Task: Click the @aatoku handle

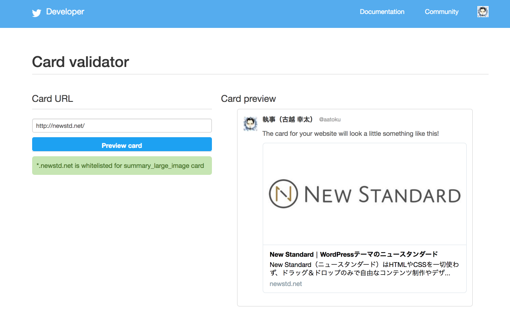Action: click(x=330, y=120)
